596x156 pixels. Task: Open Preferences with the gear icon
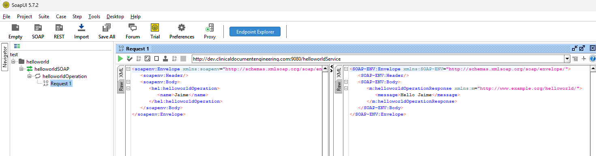182,28
